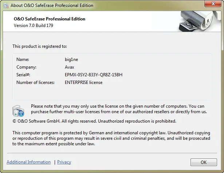Screen dimensions: 224x173
Task: Click the O&O Software GmbH copyright line
Action: coord(94,121)
